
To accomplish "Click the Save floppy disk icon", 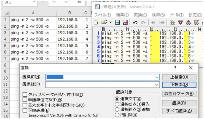I will tap(117, 22).
